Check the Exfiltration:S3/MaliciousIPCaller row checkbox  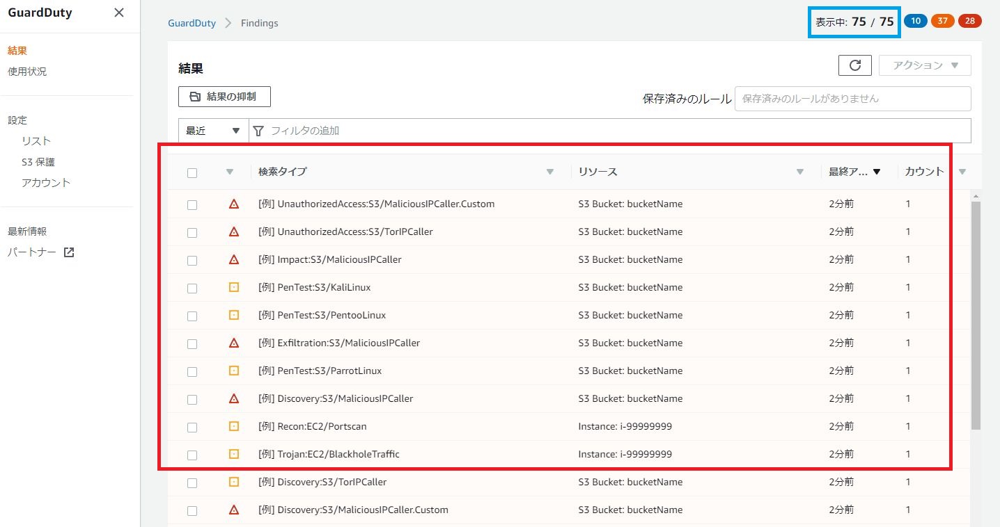pyautogui.click(x=192, y=344)
